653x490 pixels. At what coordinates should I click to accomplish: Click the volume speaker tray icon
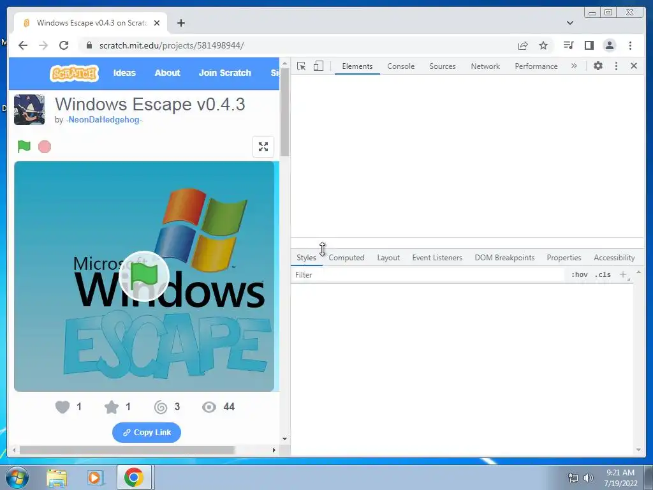click(x=589, y=477)
